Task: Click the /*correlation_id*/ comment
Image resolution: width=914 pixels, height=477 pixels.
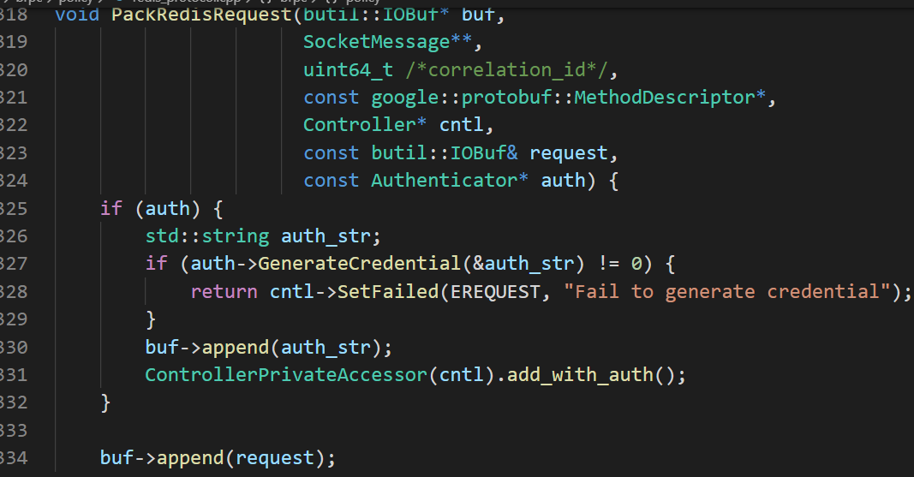Action: tap(506, 70)
